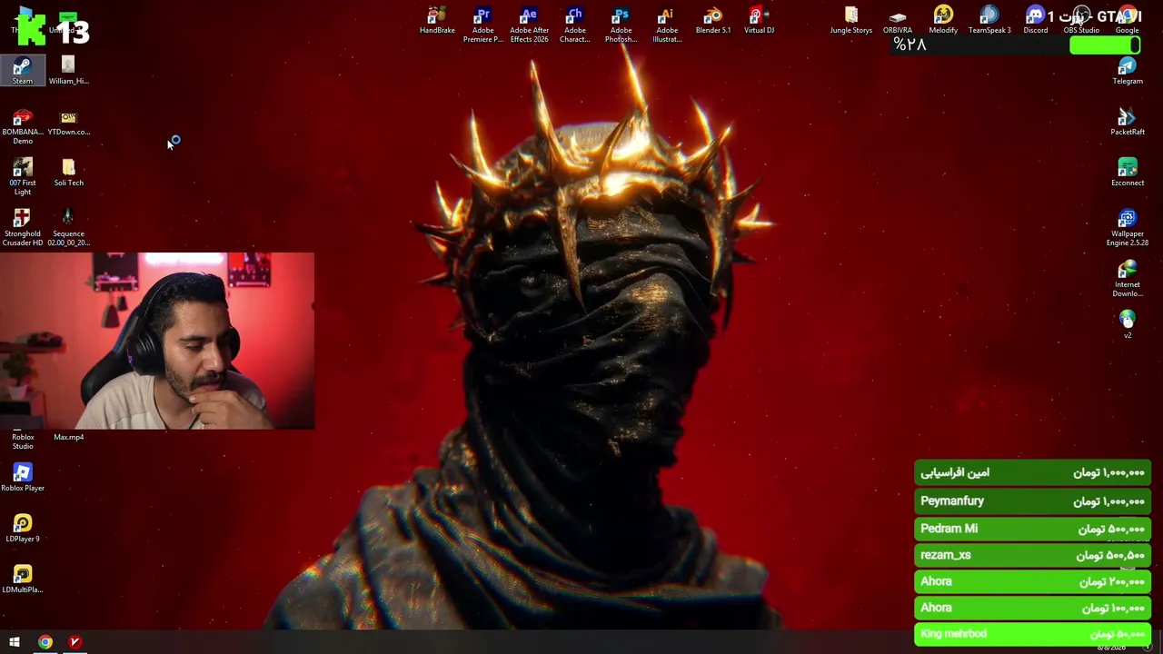The width and height of the screenshot is (1163, 654).
Task: Open the Ezconnect desktop icon
Action: click(1128, 173)
